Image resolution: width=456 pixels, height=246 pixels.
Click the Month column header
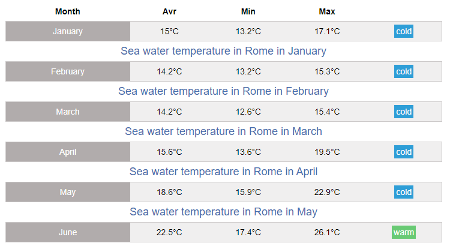pos(68,11)
